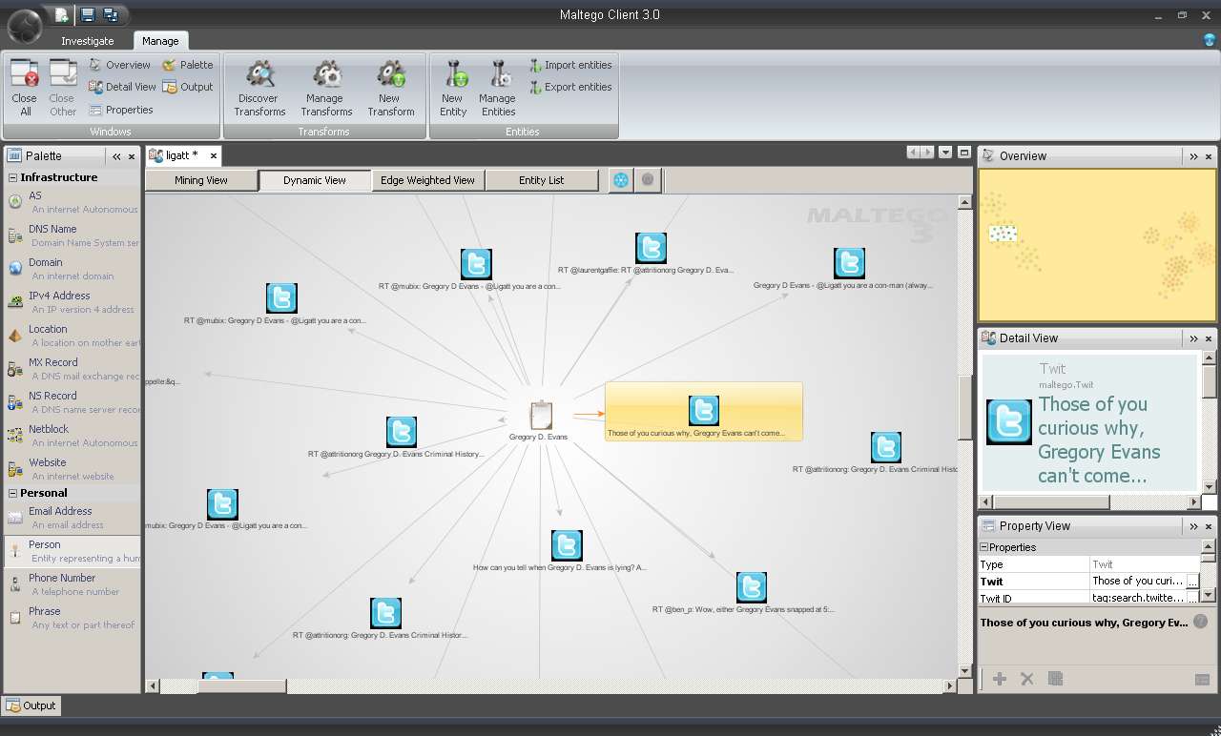Collapse the Personal palette group
Screen dimensions: 1221x736
coord(13,493)
